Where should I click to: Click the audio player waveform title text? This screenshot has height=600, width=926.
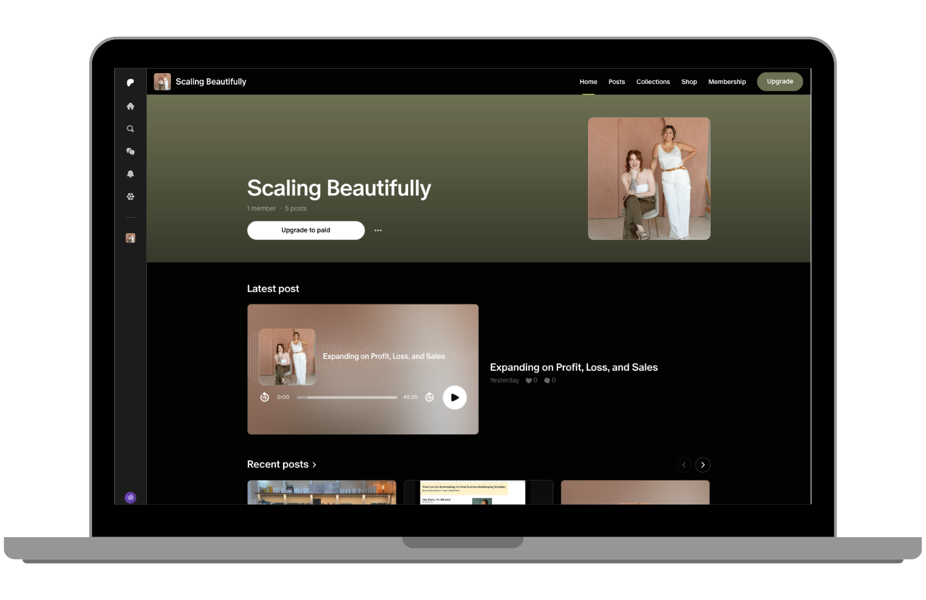[384, 357]
